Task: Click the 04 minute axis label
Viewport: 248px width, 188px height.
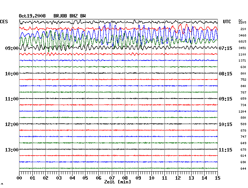Action: coord(72,178)
